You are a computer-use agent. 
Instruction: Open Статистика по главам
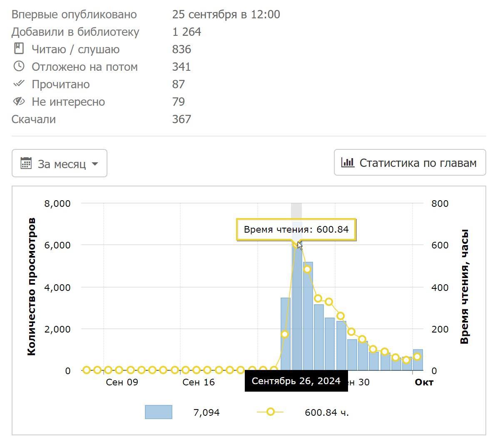[410, 163]
